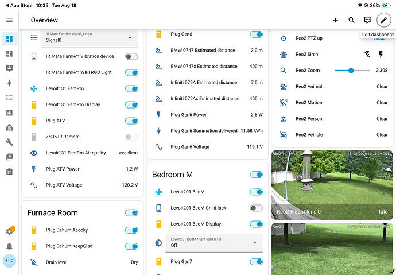Click the Levoit131 FamRm fan icon

coord(34,88)
